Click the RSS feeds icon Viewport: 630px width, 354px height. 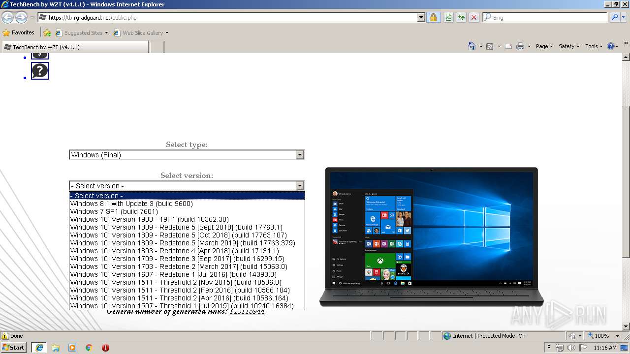[x=490, y=46]
